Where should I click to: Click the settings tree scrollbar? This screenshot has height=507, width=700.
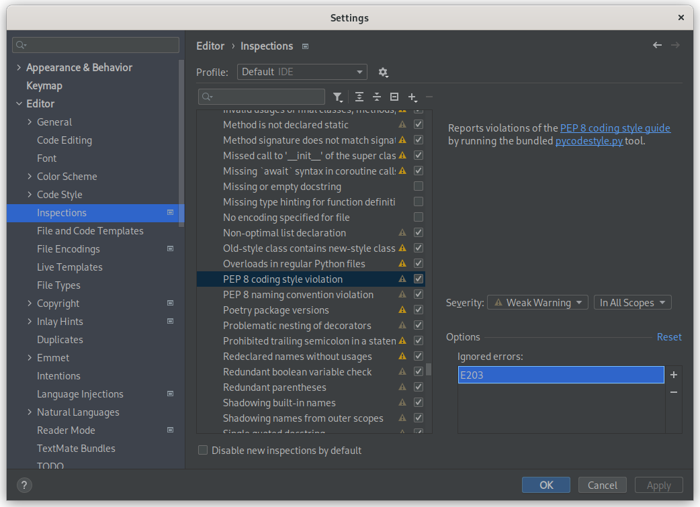click(181, 143)
